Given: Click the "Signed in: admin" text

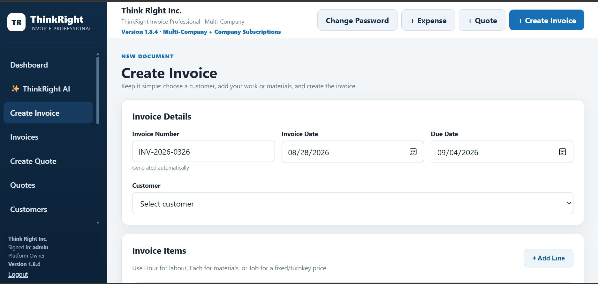Looking at the screenshot, I should tap(28, 247).
